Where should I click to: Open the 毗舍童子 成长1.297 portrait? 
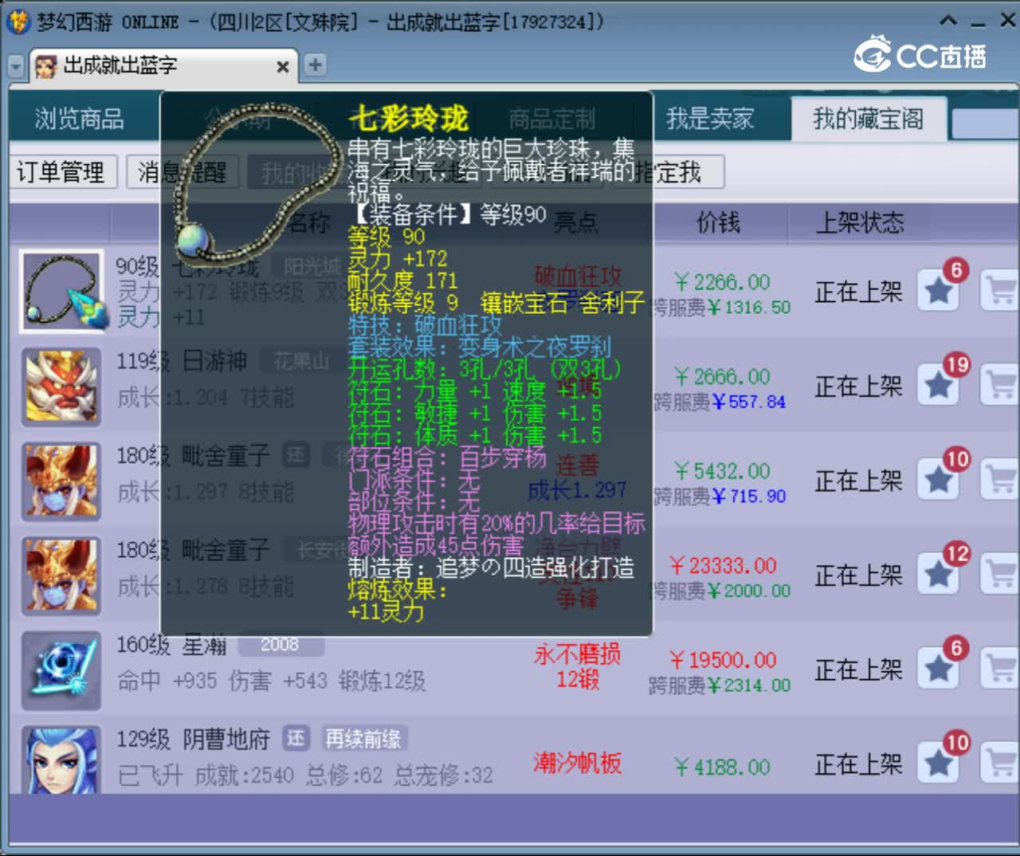[x=62, y=481]
